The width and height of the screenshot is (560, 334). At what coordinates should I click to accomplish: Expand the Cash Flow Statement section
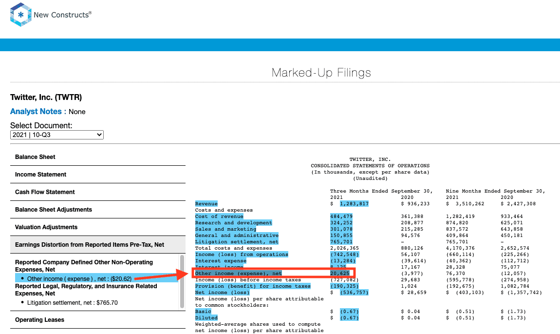98,192
